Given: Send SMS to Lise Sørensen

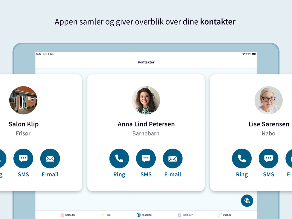Looking at the screenshot, I should [269, 159].
